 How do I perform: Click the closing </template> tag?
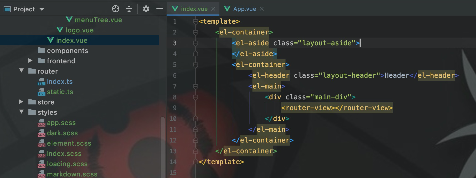click(221, 162)
